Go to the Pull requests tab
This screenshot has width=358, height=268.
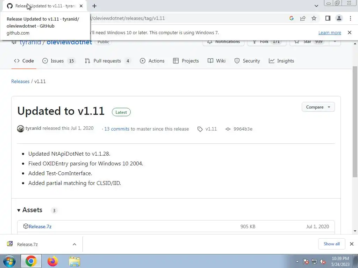(x=108, y=61)
